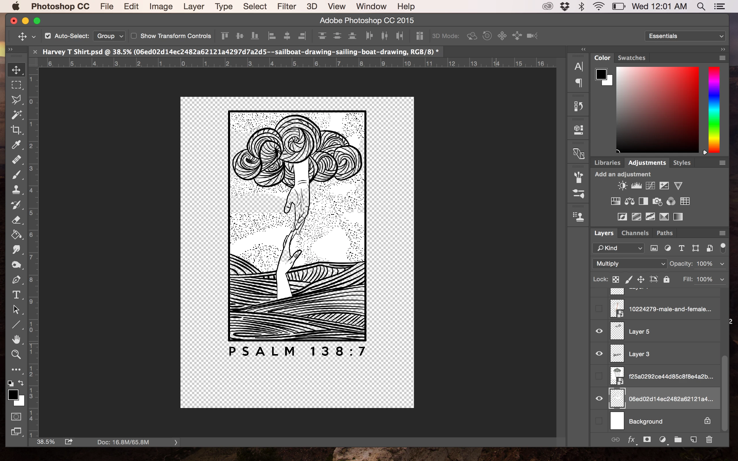The image size is (738, 461).
Task: Click the hue spectrum slider
Action: coord(714,110)
